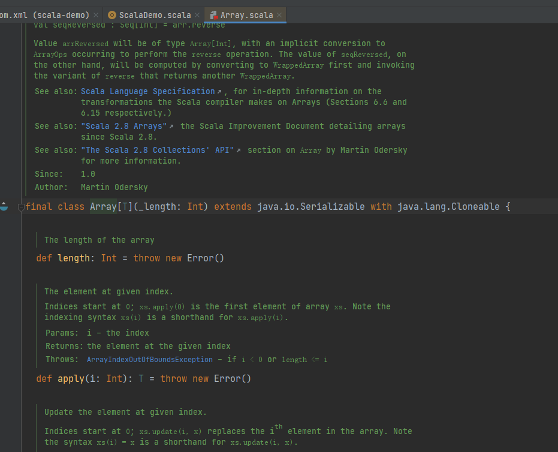Follow the ArrayIndexOutOfBoundsException link
Viewport: 558px width, 452px height.
[149, 360]
